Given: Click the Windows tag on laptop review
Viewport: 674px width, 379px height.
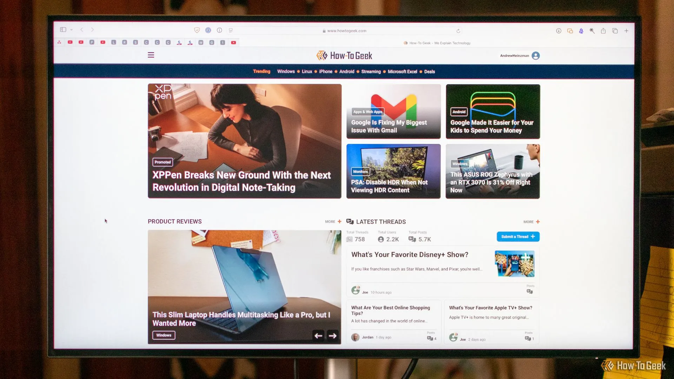Looking at the screenshot, I should pos(164,335).
